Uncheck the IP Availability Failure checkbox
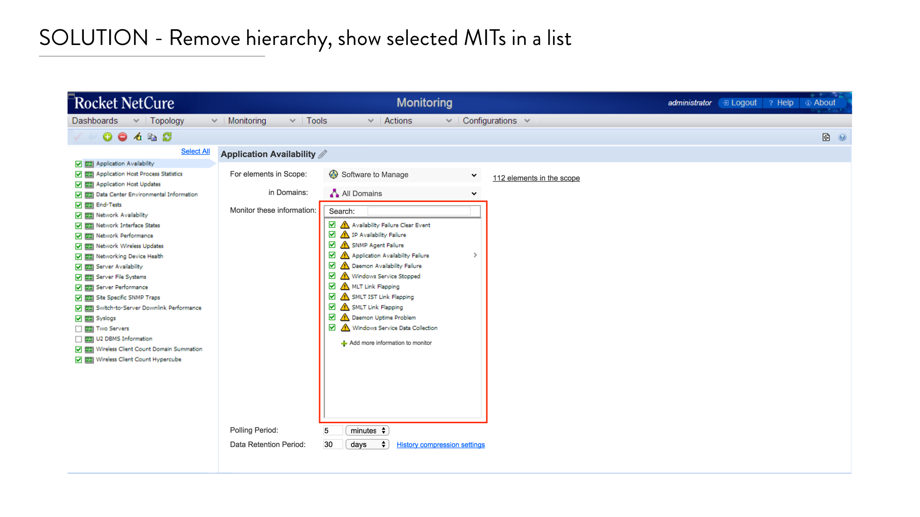This screenshot has width=920, height=517. (332, 235)
